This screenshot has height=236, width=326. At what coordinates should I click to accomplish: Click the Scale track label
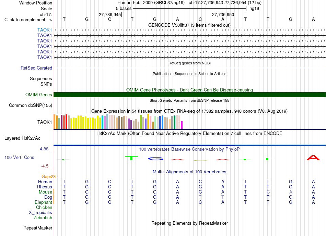(46, 9)
